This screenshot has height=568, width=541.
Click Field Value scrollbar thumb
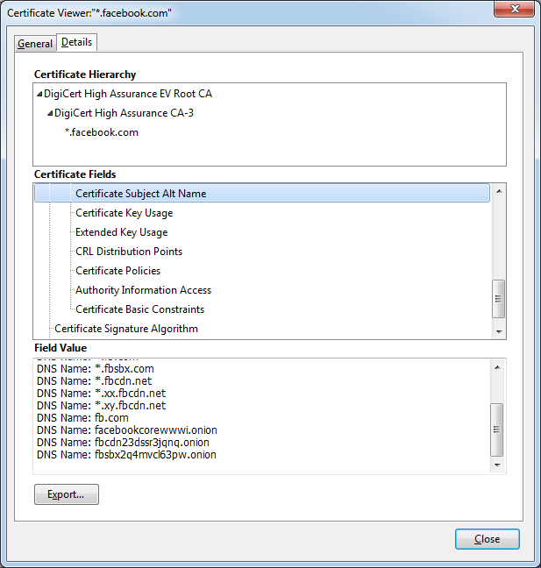click(x=497, y=430)
